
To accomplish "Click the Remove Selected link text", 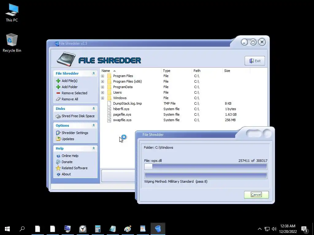I will coord(74,93).
